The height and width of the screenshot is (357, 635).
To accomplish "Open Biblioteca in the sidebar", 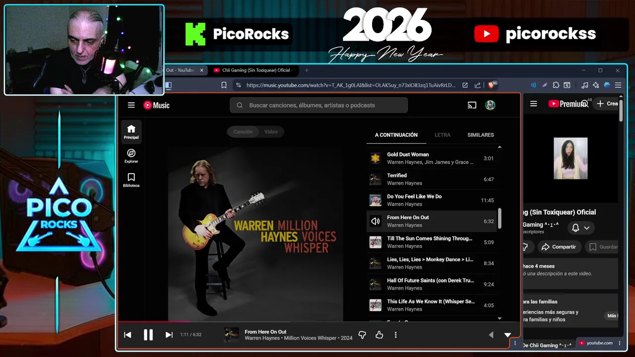I will 131,180.
